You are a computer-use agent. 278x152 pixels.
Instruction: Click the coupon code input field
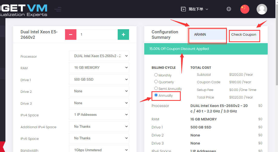coord(208,34)
